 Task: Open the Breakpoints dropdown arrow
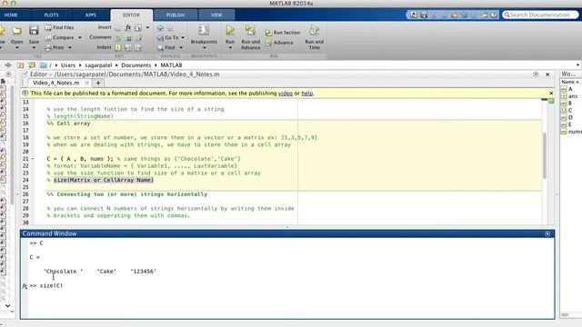click(204, 48)
